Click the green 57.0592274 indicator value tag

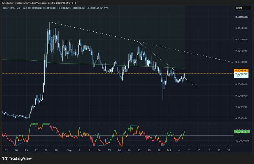click(x=242, y=132)
